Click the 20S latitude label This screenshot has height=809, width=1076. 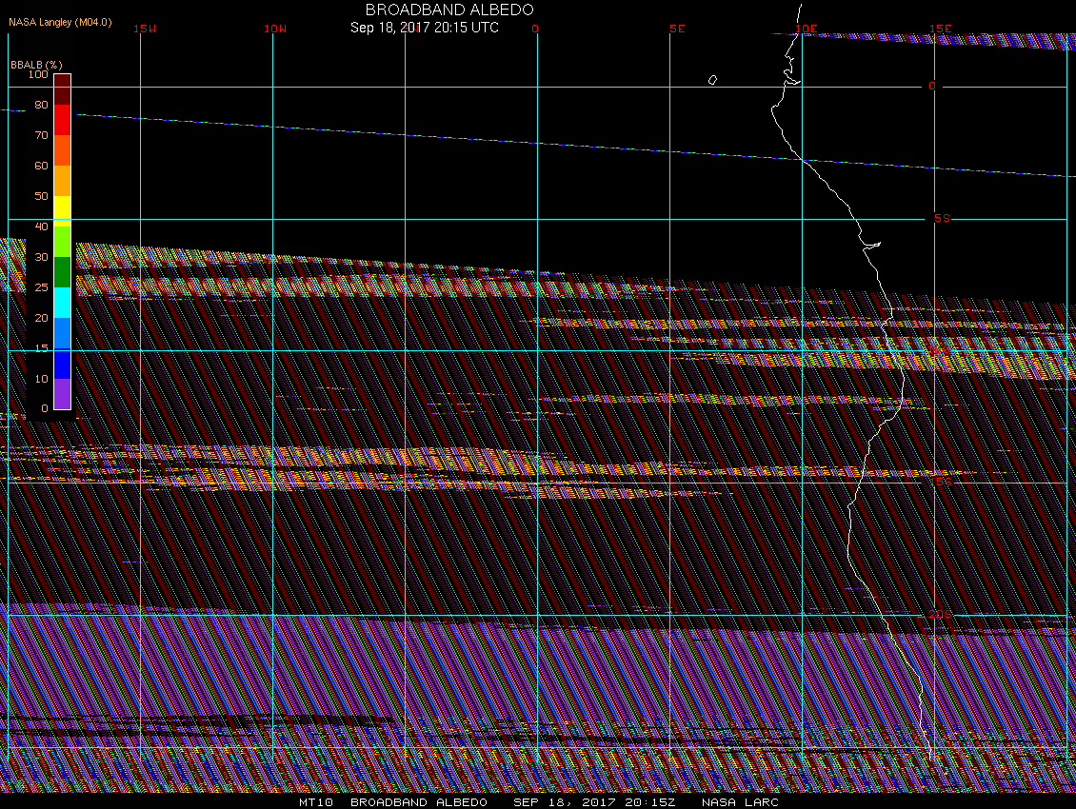(x=940, y=614)
